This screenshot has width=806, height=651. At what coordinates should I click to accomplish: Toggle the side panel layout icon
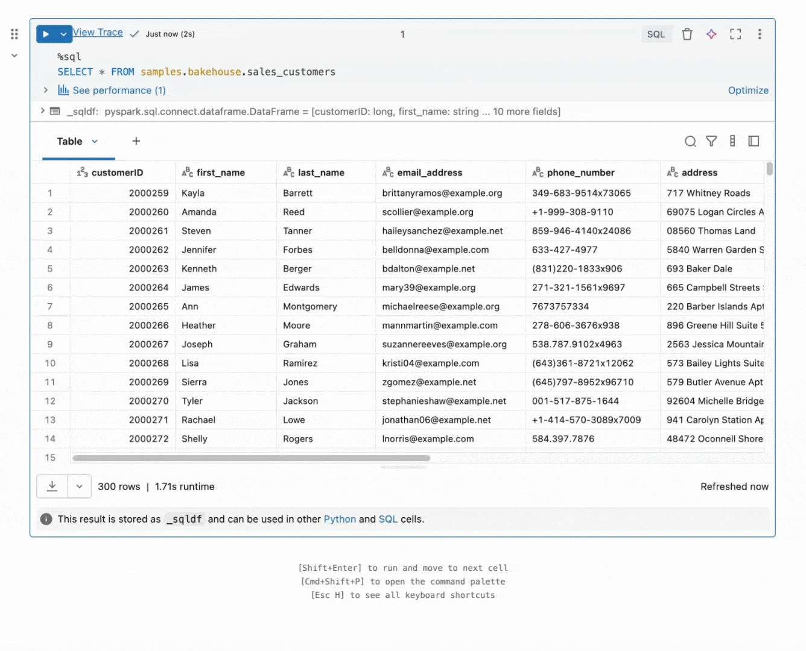click(754, 141)
